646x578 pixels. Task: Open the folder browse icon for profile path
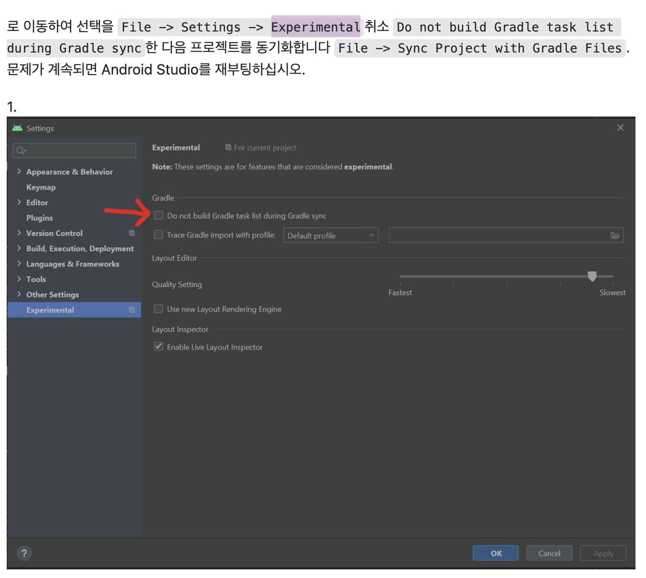click(615, 235)
